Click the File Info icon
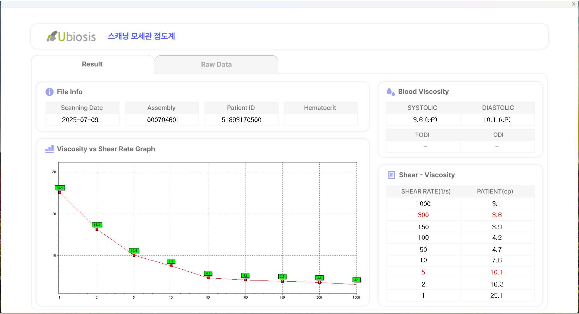The height and width of the screenshot is (314, 579). coord(49,92)
